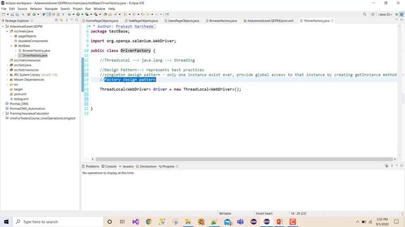Select the Training.InsuranceCalculator project
Screen dimensions: 405x227
tap(29, 113)
